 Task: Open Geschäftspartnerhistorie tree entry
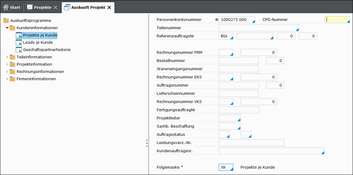pos(47,50)
